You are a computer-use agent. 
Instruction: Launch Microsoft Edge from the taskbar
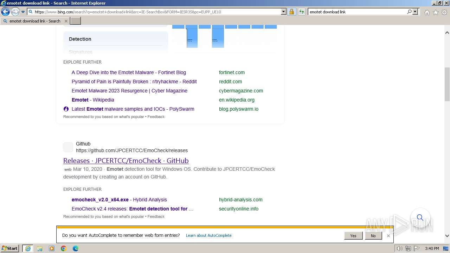pos(76,248)
